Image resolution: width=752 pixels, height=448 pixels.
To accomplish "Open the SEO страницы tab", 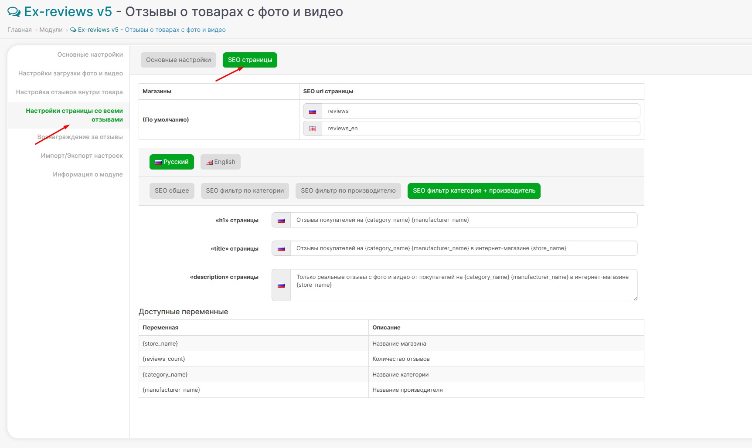I will tap(250, 60).
